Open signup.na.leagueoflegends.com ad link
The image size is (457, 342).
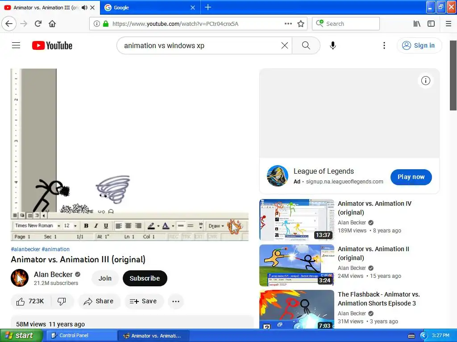[344, 182]
